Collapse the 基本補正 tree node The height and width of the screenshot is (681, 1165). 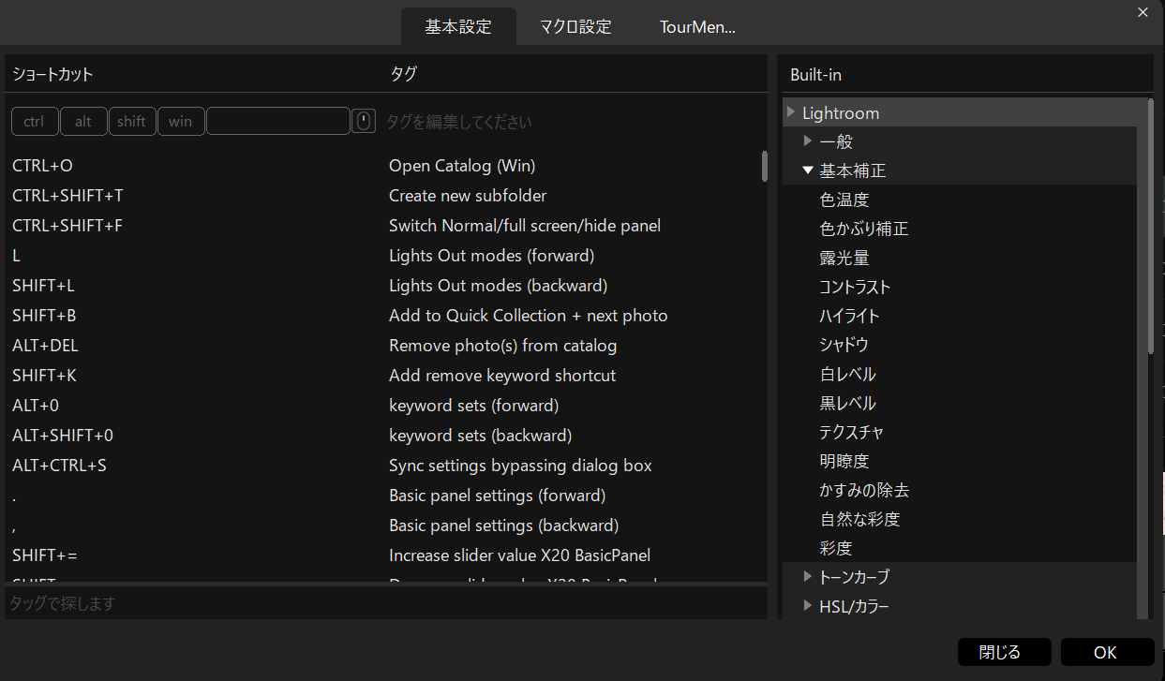pyautogui.click(x=808, y=170)
